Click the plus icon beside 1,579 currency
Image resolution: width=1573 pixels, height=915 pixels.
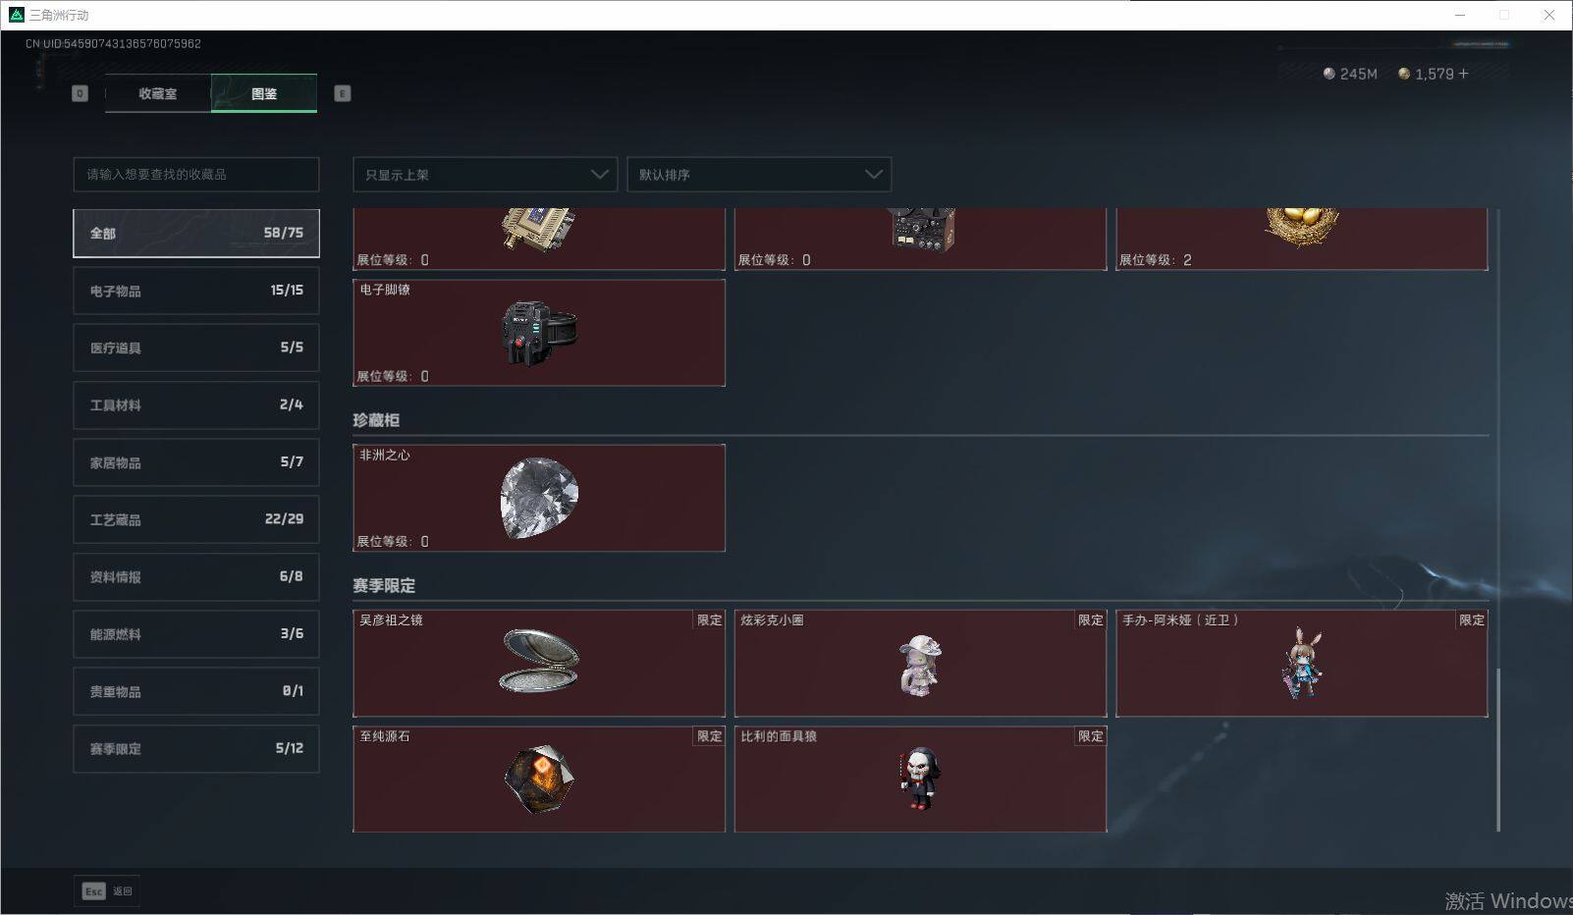pyautogui.click(x=1464, y=74)
